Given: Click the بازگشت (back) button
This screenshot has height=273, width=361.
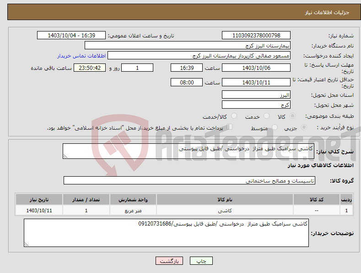Looking at the screenshot, I should pos(169,261).
